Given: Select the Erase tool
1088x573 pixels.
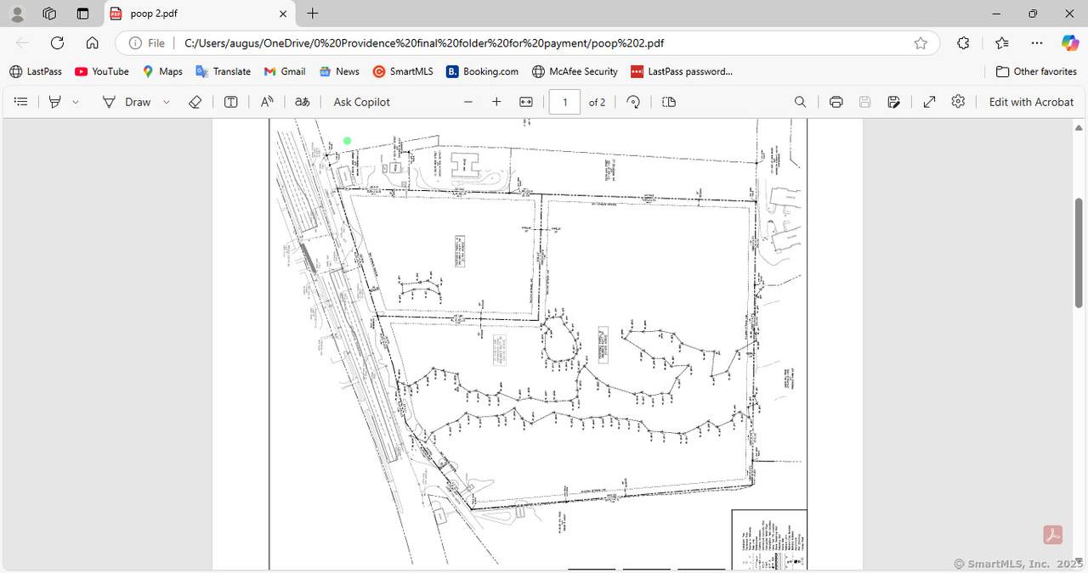Looking at the screenshot, I should 195,102.
